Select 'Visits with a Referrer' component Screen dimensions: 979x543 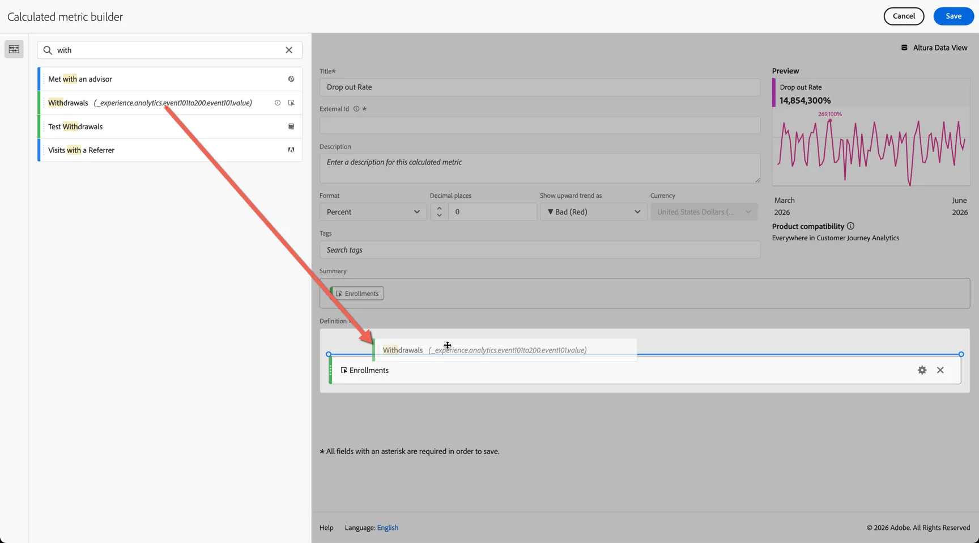click(x=169, y=150)
